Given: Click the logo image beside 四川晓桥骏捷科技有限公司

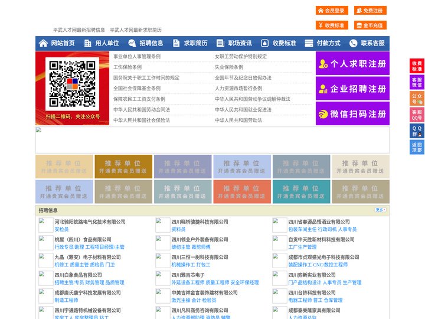Looking at the screenshot, I should pos(163,225).
